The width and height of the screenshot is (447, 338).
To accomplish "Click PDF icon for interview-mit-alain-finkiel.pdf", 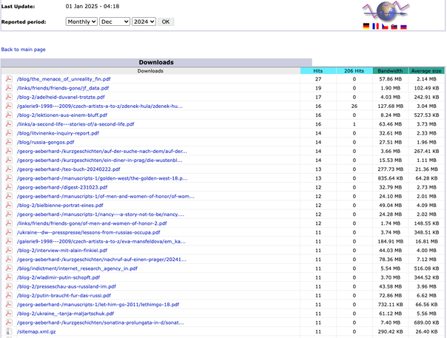I will (9, 251).
